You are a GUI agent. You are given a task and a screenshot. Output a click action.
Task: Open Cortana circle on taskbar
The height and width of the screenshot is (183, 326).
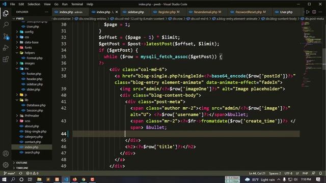tap(21, 179)
